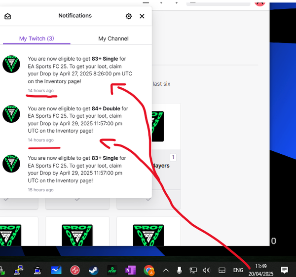Click the microphone icon in system tray

180,270
